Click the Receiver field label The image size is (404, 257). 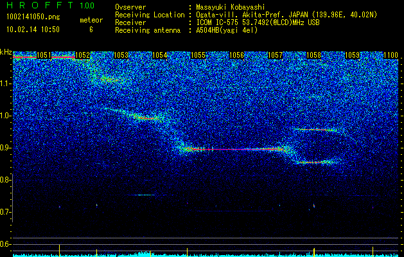[x=130, y=22]
